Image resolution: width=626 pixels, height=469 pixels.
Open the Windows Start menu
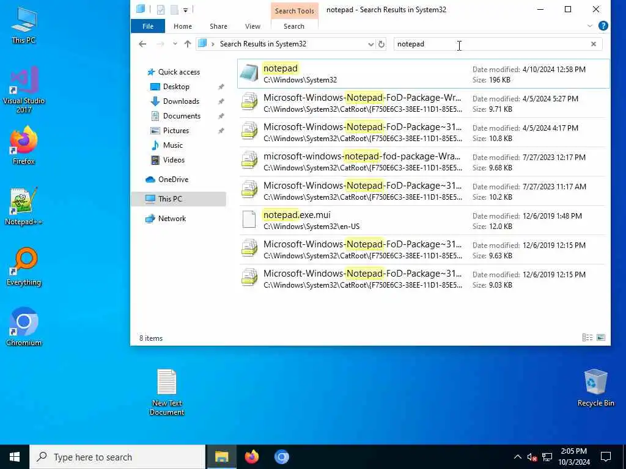click(x=15, y=457)
